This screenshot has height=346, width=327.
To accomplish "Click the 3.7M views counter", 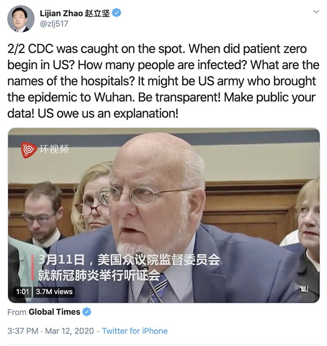I will coord(54,292).
